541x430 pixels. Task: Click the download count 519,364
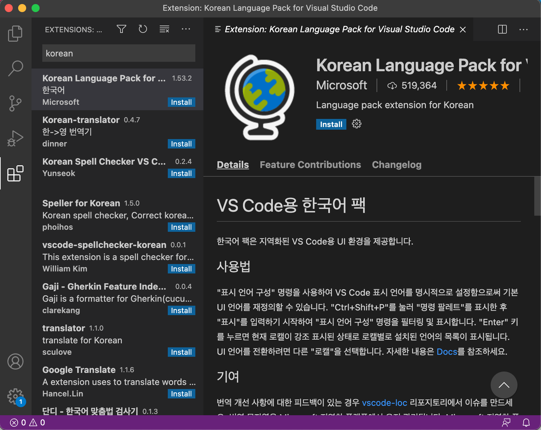(412, 86)
